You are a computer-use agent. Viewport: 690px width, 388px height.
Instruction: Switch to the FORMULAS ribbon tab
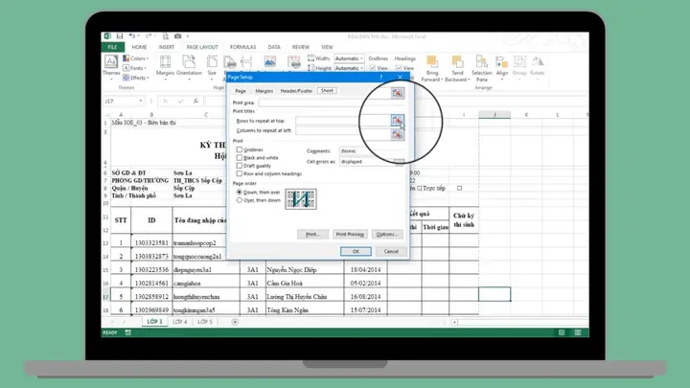[242, 47]
